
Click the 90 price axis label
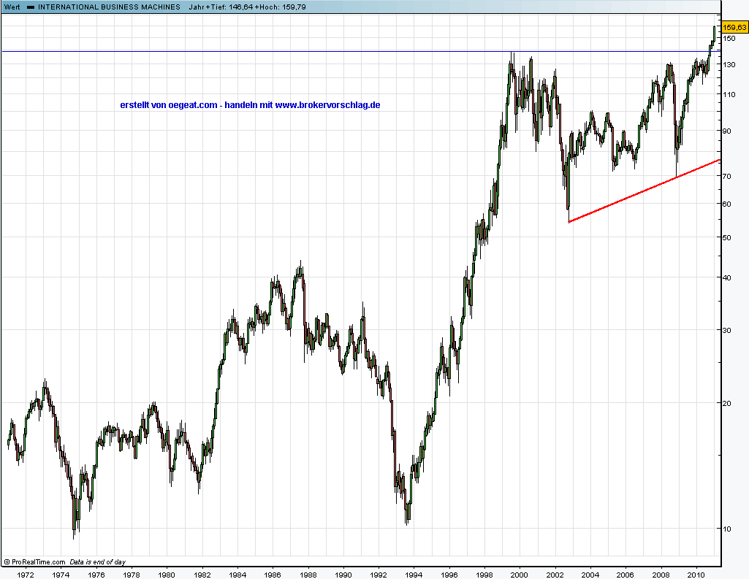727,131
